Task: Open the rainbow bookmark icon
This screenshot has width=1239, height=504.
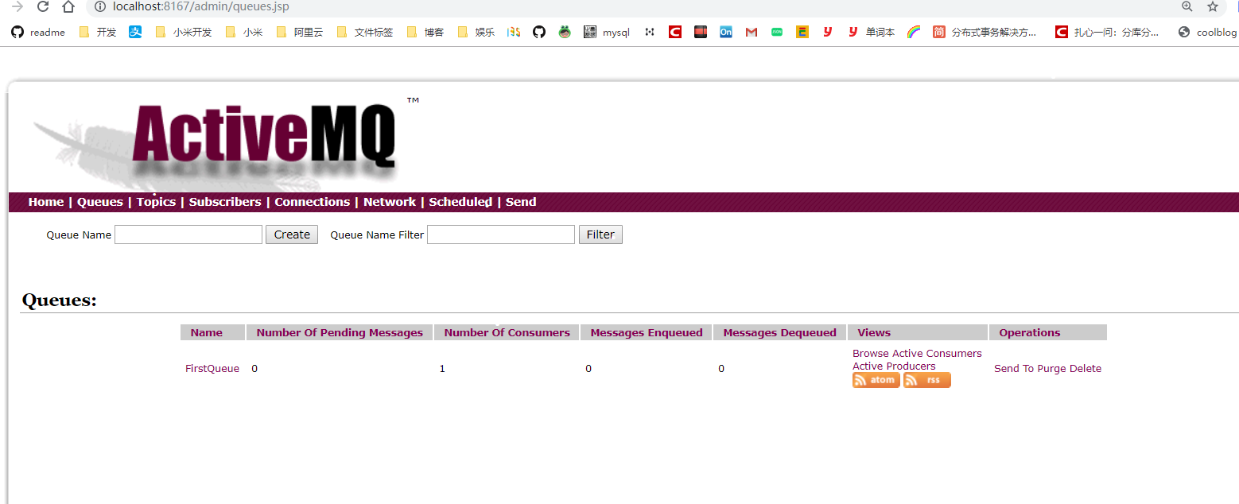Action: (x=914, y=32)
